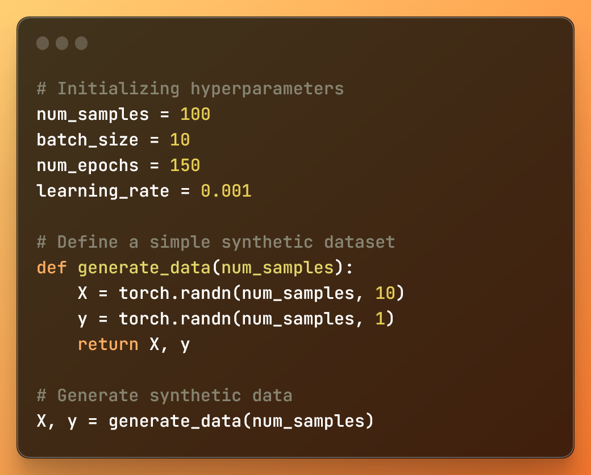
Task: Click the num_epochs variable name
Action: (x=88, y=165)
